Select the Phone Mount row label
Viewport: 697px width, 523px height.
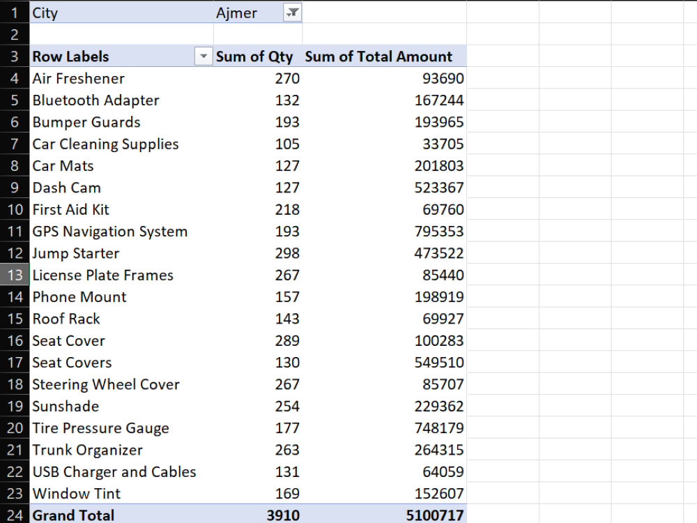[121, 296]
